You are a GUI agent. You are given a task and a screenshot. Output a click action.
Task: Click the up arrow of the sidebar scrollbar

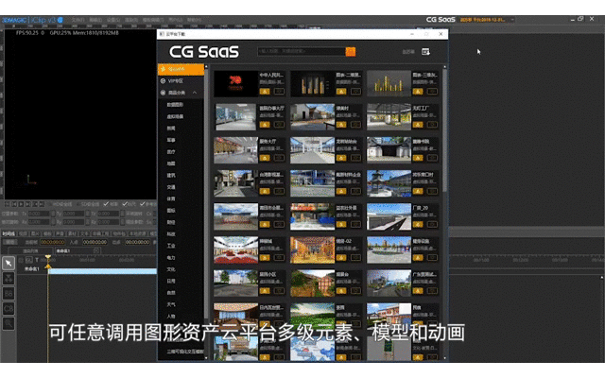pyautogui.click(x=206, y=67)
